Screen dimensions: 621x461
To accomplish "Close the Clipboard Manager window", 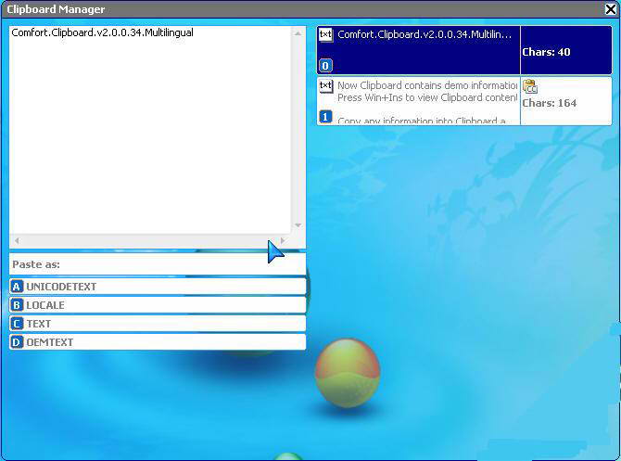I will click(x=611, y=8).
